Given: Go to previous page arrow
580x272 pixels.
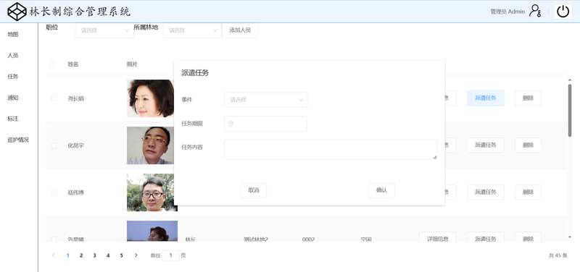Looking at the screenshot, I should pyautogui.click(x=53, y=255).
